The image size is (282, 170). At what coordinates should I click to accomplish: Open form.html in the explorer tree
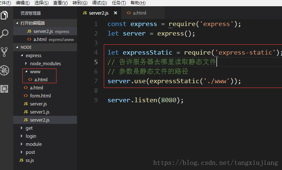(x=45, y=96)
